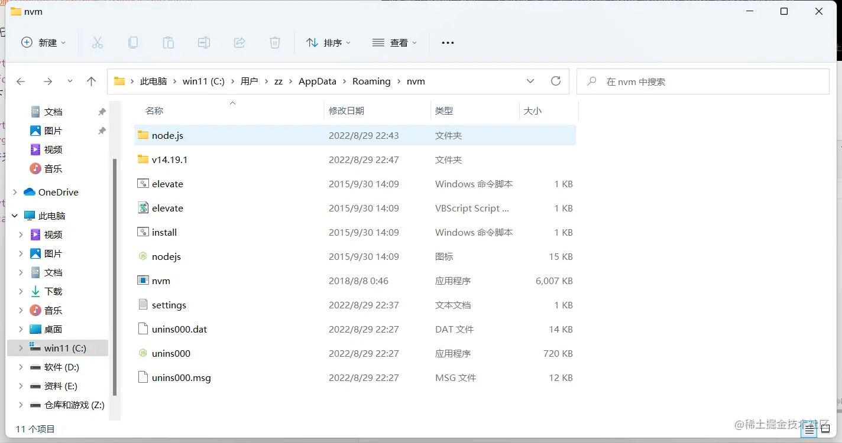842x443 pixels.
Task: Select the settings text document icon
Action: 143,305
